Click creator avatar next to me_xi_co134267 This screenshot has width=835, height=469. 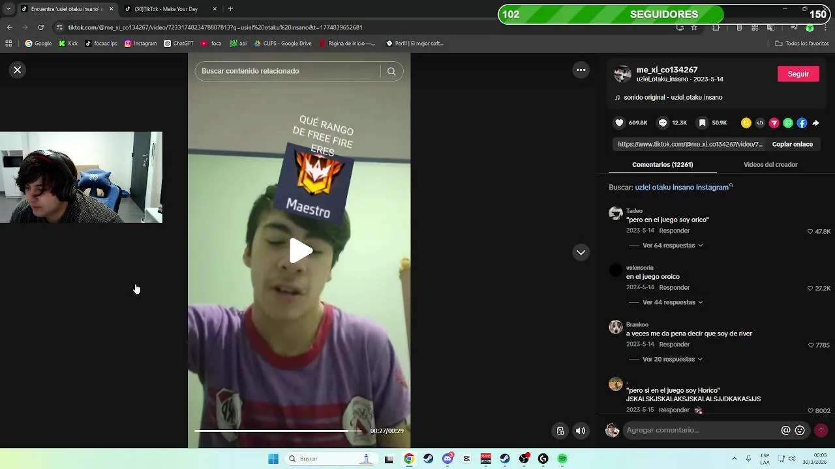[x=623, y=74]
